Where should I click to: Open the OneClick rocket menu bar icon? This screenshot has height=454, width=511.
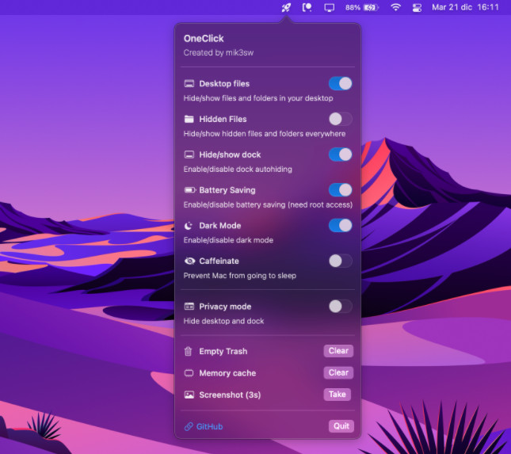(286, 7)
